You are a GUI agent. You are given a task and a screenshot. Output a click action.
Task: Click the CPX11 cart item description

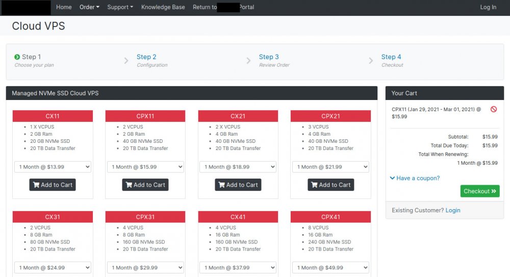(436, 113)
